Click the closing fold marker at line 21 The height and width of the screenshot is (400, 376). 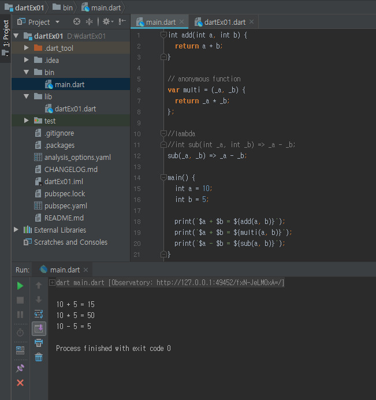[x=163, y=254]
